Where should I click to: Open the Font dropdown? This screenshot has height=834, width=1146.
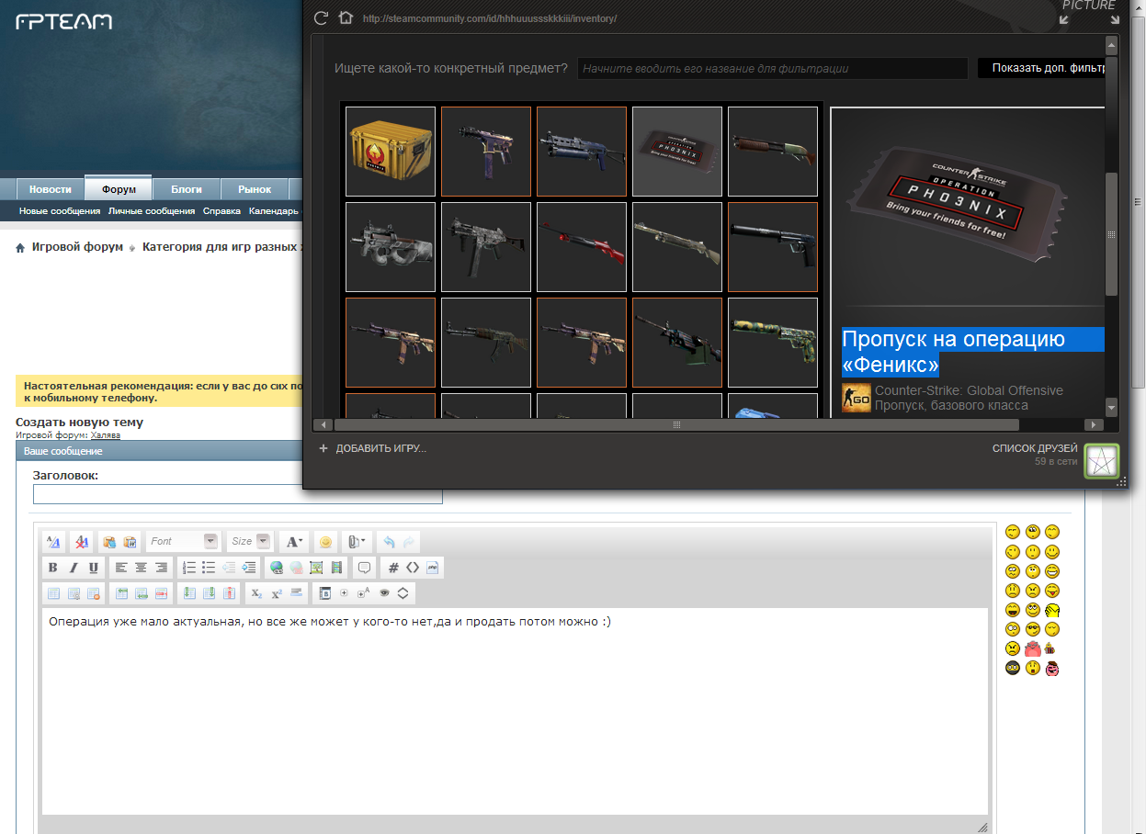point(182,542)
